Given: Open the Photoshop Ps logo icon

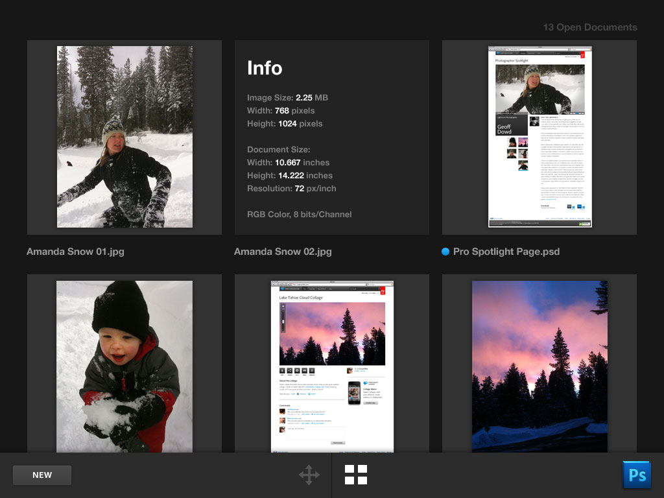Looking at the screenshot, I should coord(636,475).
